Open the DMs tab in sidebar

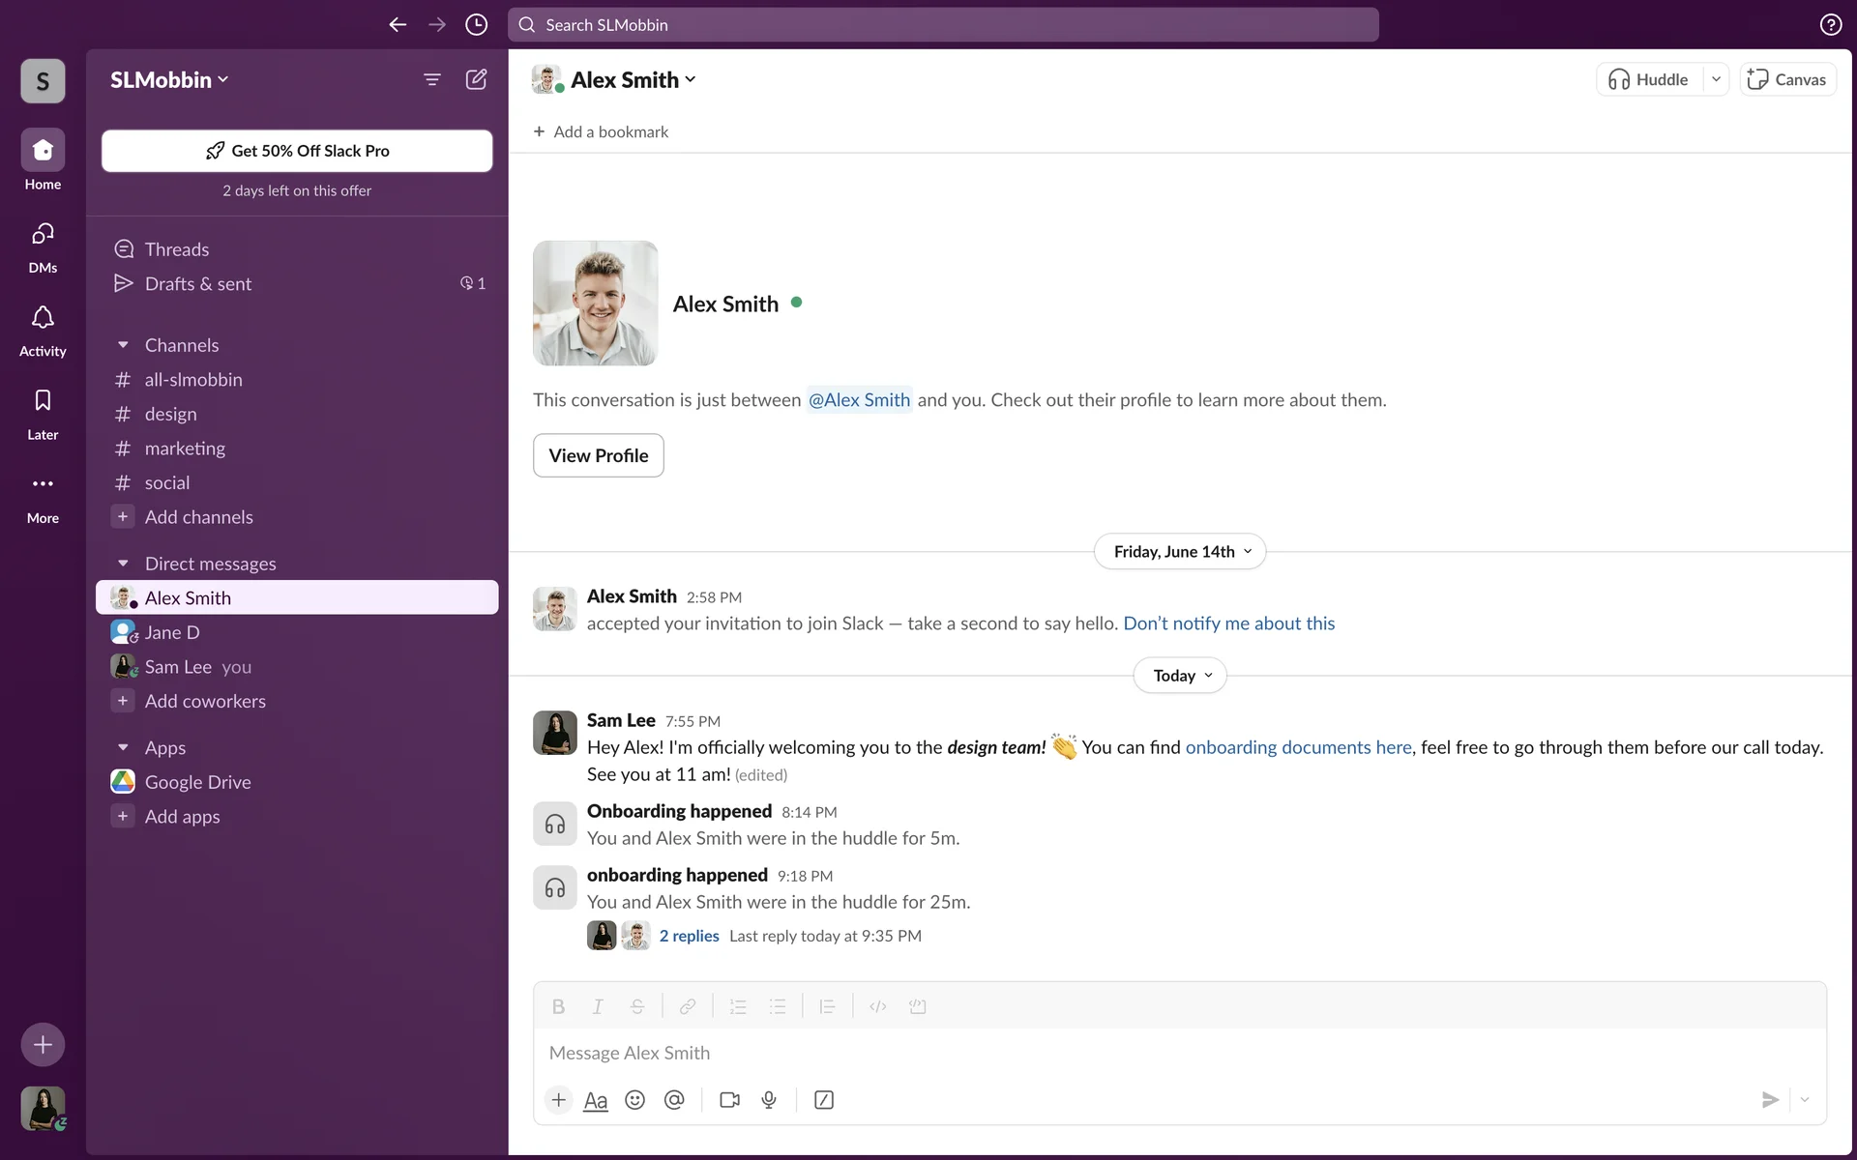[x=43, y=246]
